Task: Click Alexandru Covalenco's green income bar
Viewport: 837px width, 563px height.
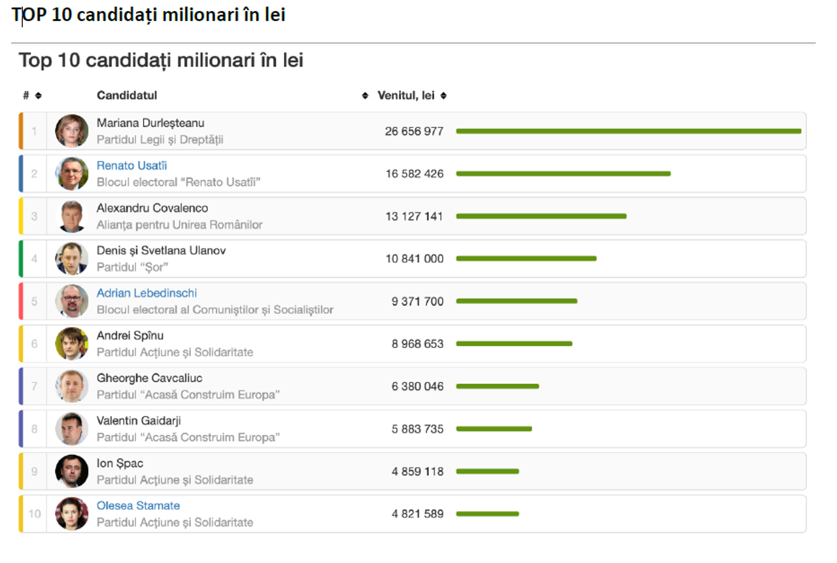Action: click(x=541, y=216)
